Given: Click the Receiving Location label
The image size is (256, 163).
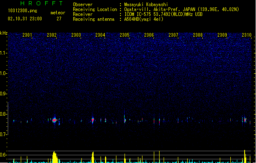Looking at the screenshot, I should pos(95,9).
